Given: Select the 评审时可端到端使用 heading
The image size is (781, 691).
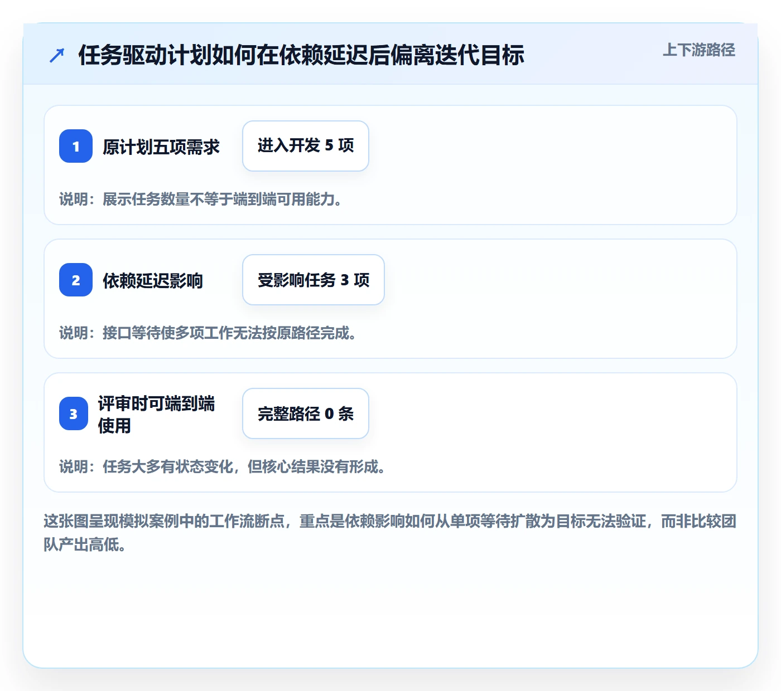Looking at the screenshot, I should [x=156, y=414].
